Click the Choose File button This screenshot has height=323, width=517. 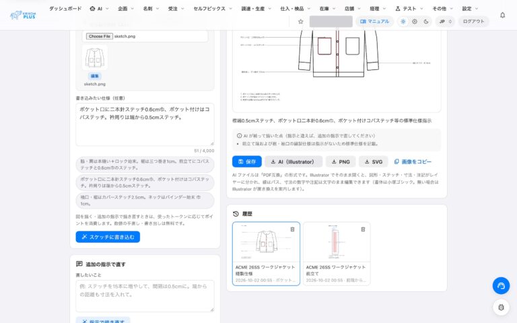pos(100,36)
